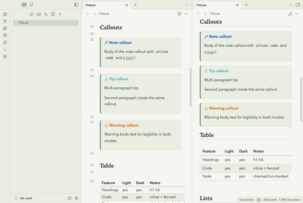The height and width of the screenshot is (203, 303).
Task: Open the lab-vault vault switcher
Action: click(24, 198)
